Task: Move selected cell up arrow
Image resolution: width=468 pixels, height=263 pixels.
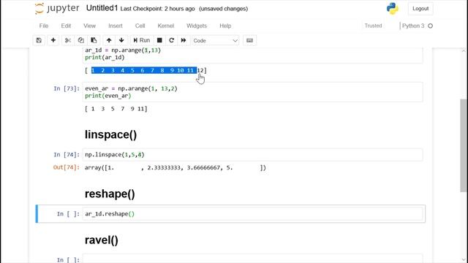Action: pyautogui.click(x=109, y=40)
